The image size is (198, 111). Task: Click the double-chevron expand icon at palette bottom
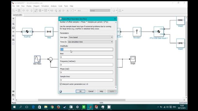click(13, 99)
